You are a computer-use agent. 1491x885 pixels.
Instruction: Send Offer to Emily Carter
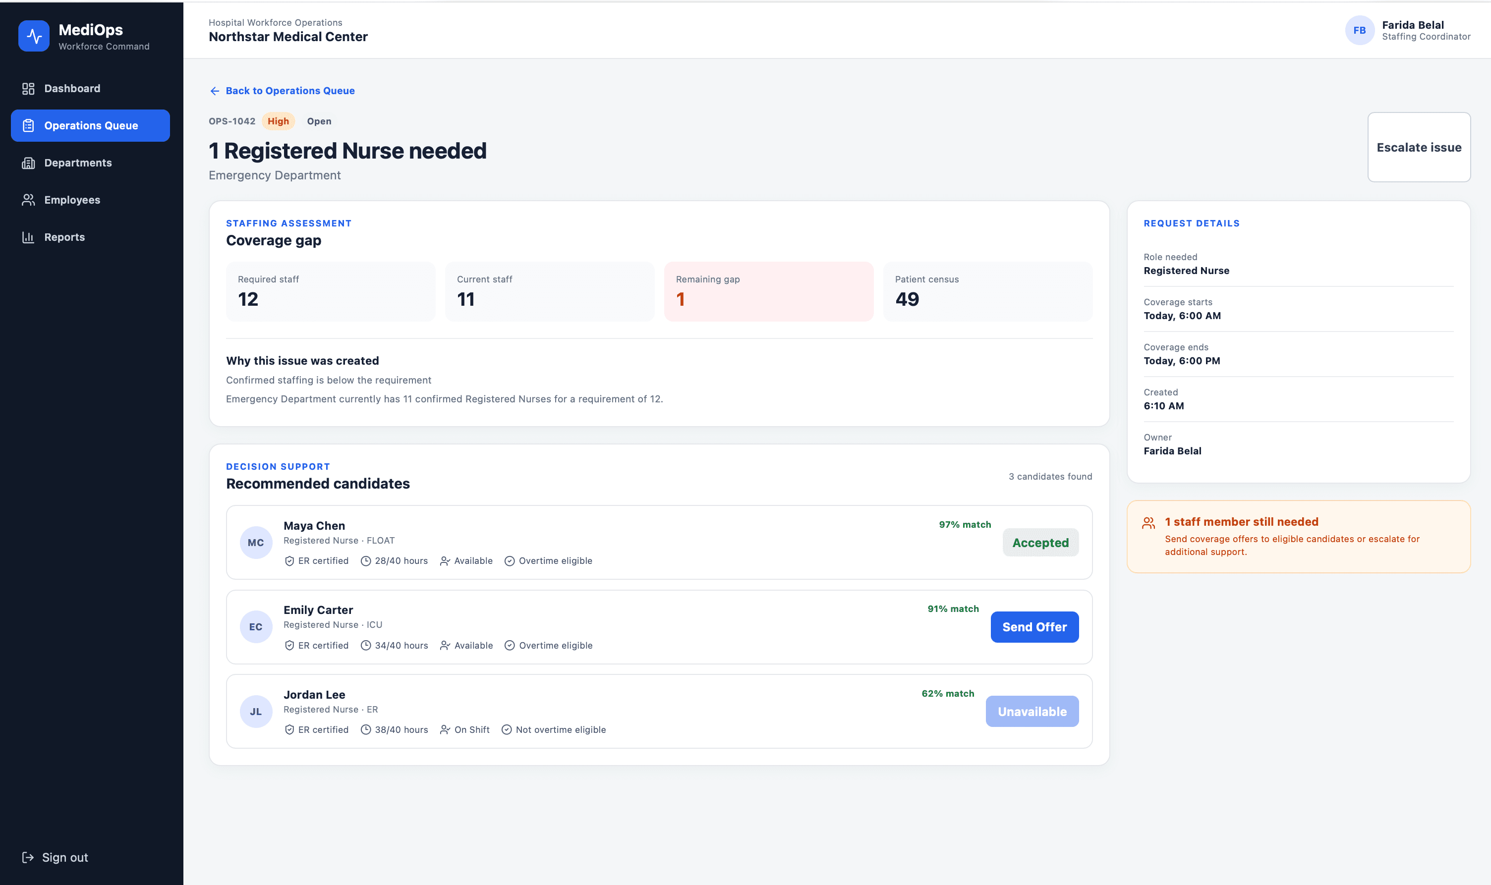point(1034,627)
